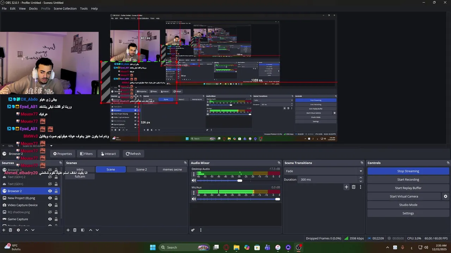Open advanced audio properties gears icon

coord(193,230)
